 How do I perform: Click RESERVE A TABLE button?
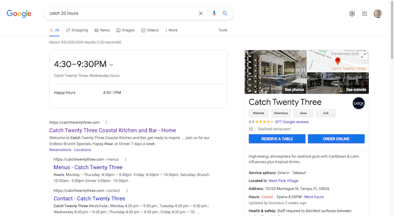point(277,139)
